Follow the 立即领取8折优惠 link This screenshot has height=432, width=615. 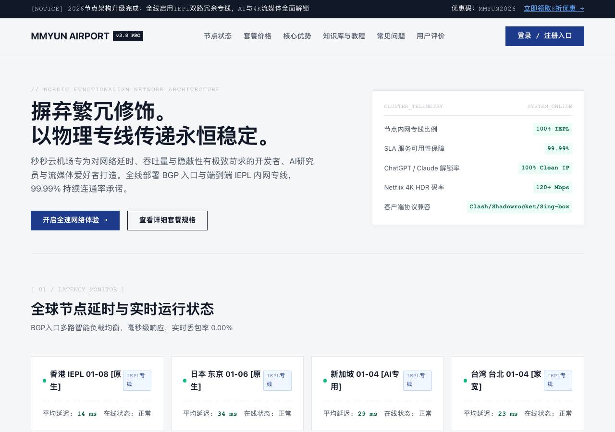tap(554, 9)
